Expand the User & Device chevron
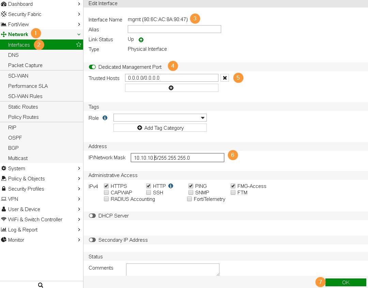The height and width of the screenshot is (288, 368). click(x=79, y=209)
